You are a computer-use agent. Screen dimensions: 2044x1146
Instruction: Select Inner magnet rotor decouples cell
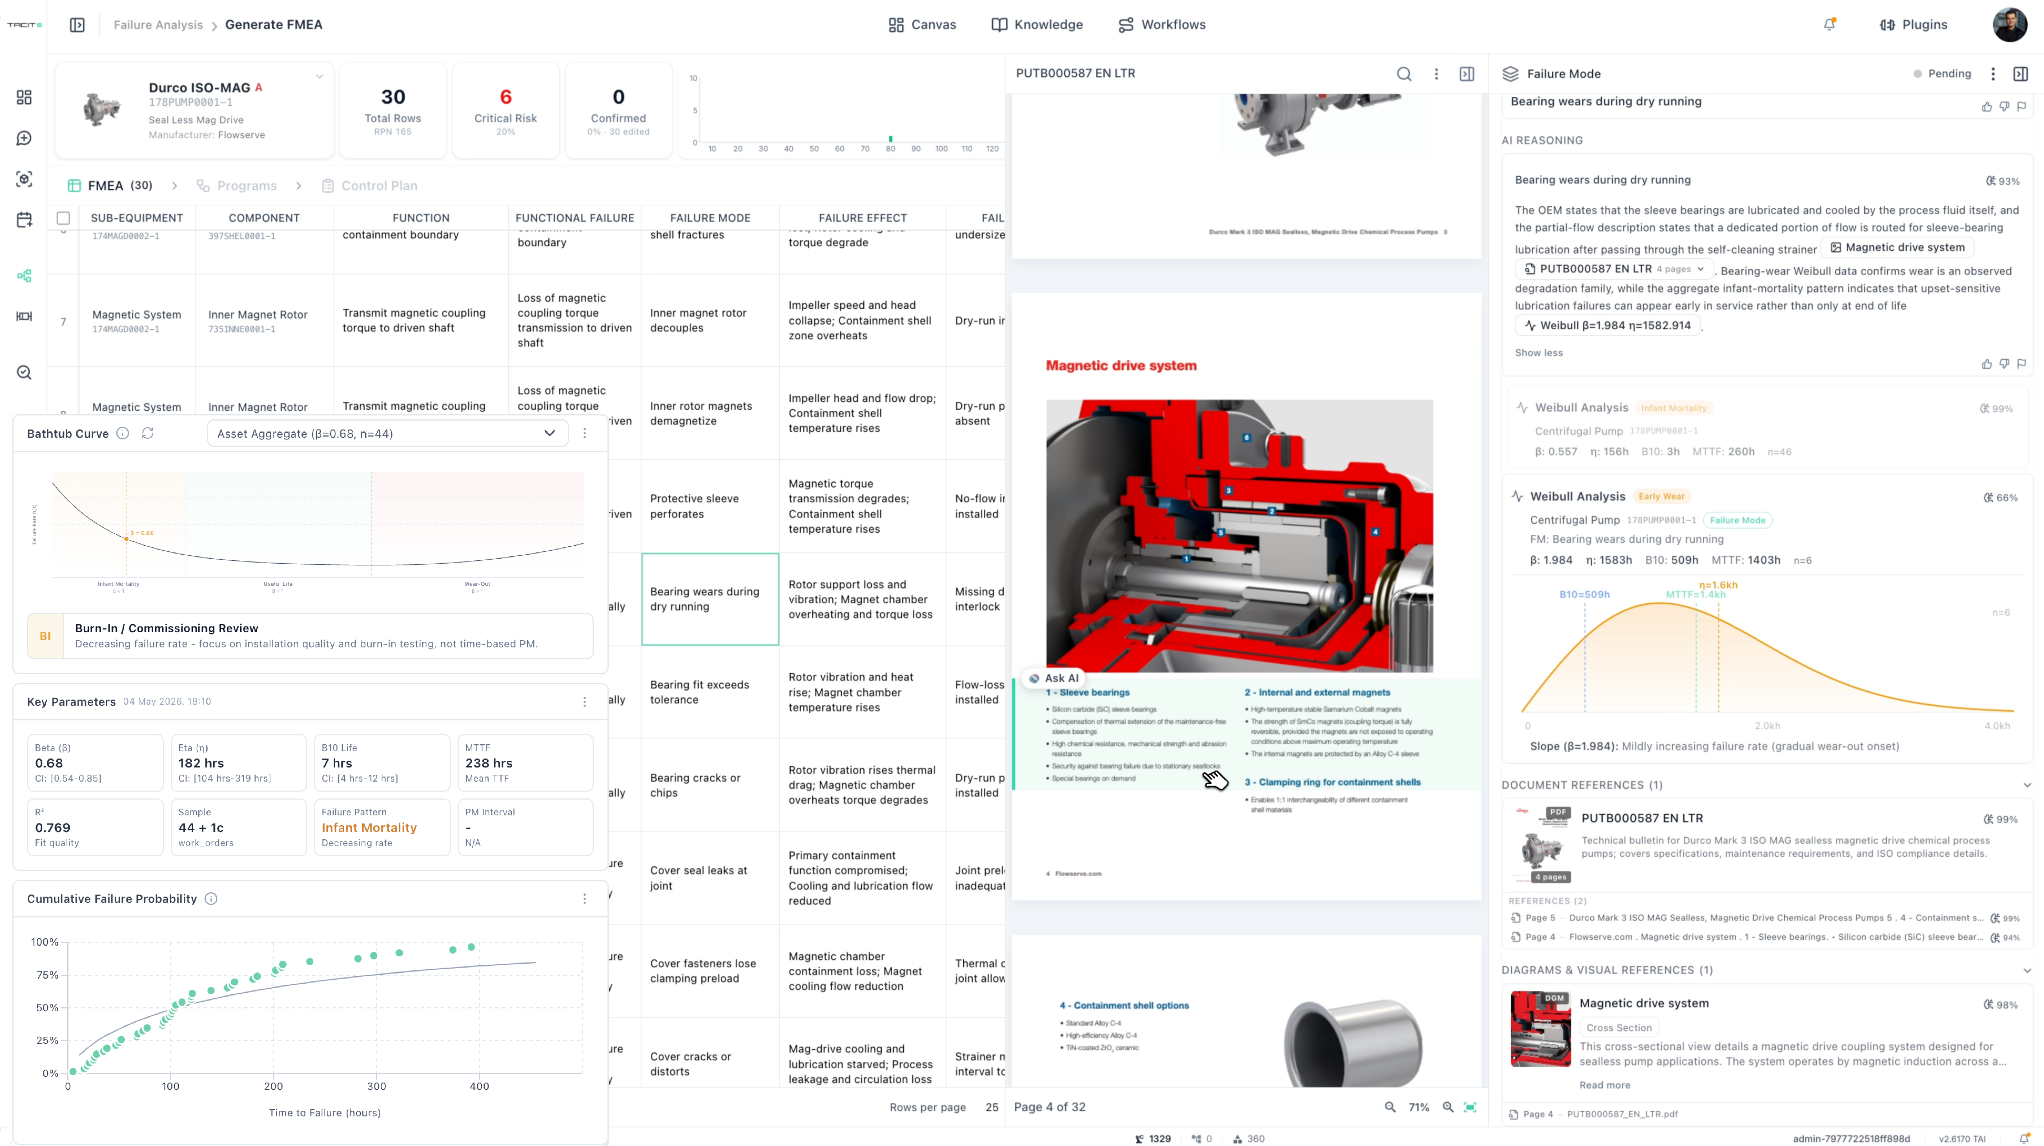tap(710, 321)
